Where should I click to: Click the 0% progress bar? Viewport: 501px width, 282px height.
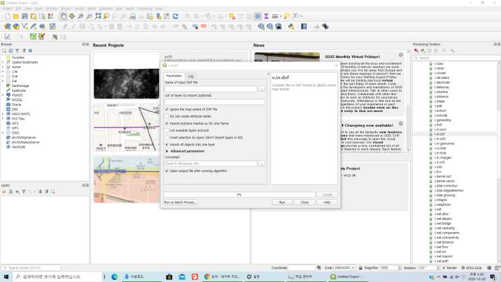click(x=239, y=195)
